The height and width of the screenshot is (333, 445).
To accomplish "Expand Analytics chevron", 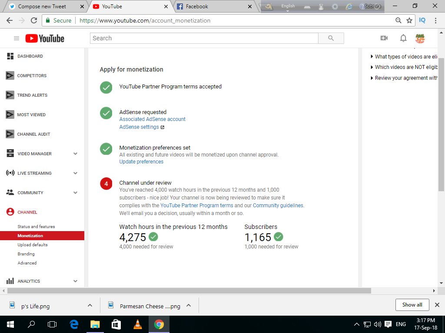I will point(75,281).
